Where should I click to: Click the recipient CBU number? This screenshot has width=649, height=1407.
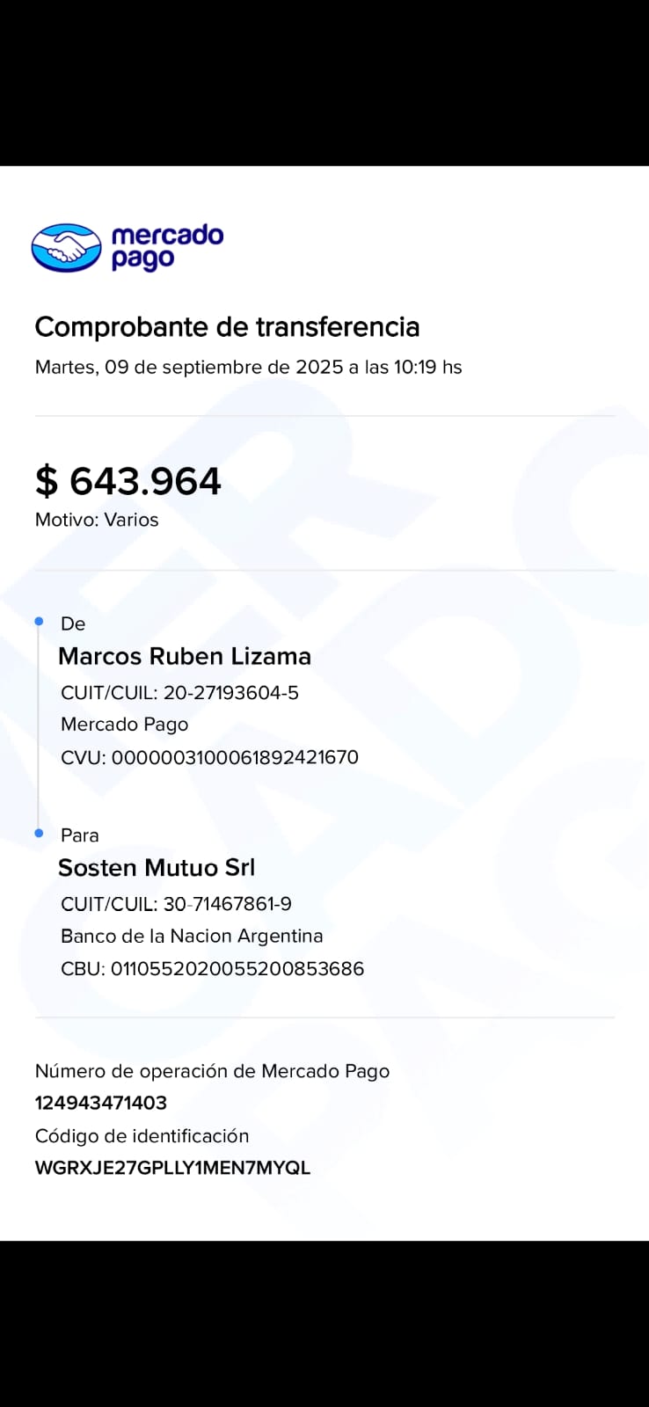coord(212,969)
